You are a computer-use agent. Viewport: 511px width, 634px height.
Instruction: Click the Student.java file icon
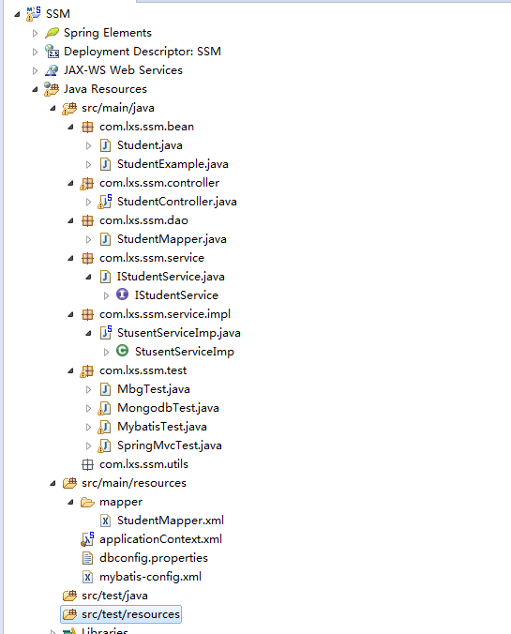click(105, 145)
